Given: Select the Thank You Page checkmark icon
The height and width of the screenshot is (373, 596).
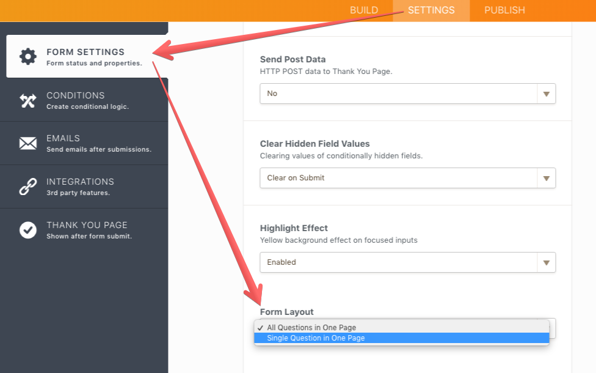Looking at the screenshot, I should click(28, 229).
